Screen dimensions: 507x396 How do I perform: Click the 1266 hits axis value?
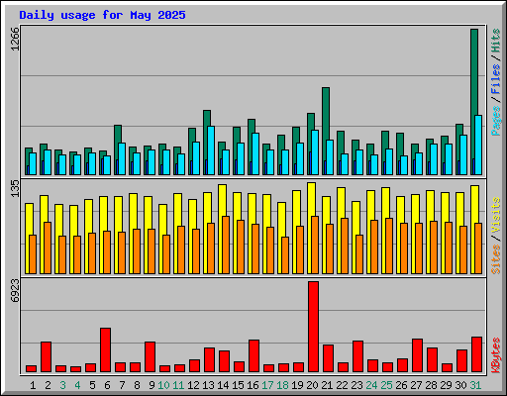coord(15,39)
